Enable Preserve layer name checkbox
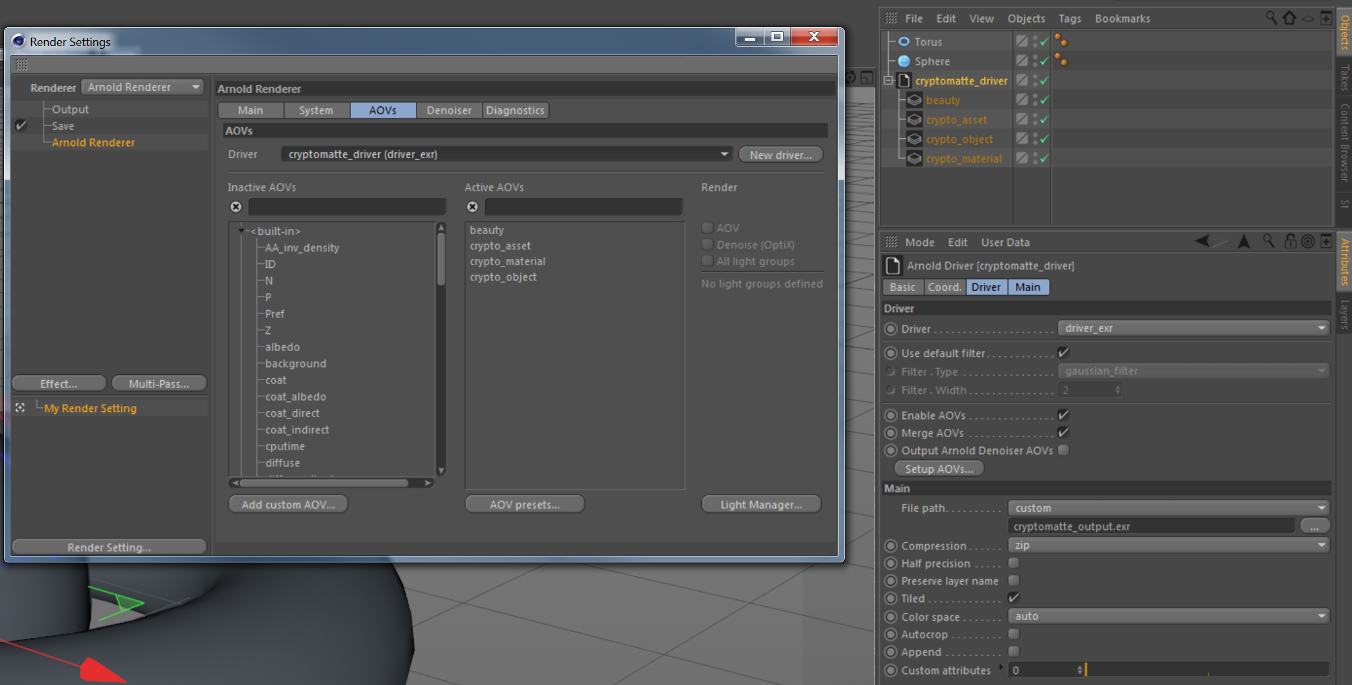Viewport: 1352px width, 685px height. pyautogui.click(x=1014, y=581)
